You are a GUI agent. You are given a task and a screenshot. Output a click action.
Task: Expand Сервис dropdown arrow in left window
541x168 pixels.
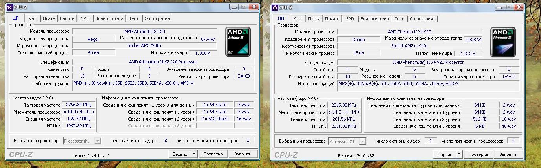(x=193, y=154)
